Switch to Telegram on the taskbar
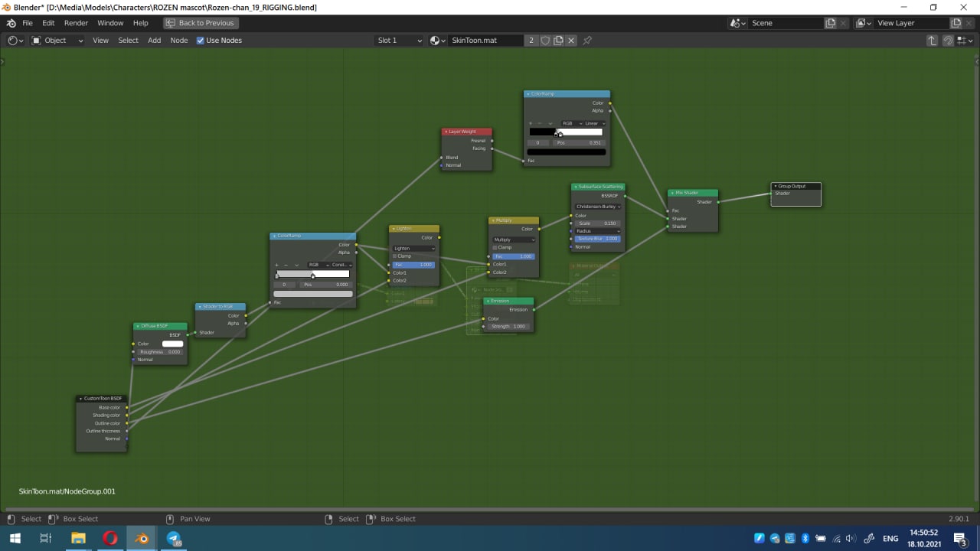The image size is (980, 551). pyautogui.click(x=174, y=538)
